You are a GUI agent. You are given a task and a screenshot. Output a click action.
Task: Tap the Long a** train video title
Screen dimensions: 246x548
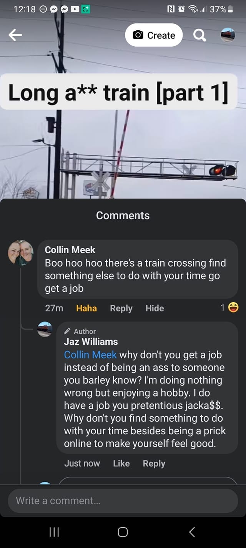point(118,92)
